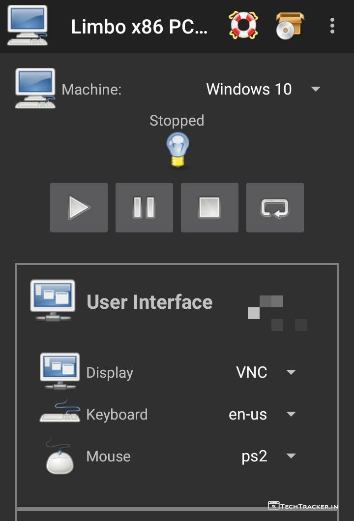Viewport: 354px width, 521px height.
Task: Pause the virtual machine
Action: (x=144, y=207)
